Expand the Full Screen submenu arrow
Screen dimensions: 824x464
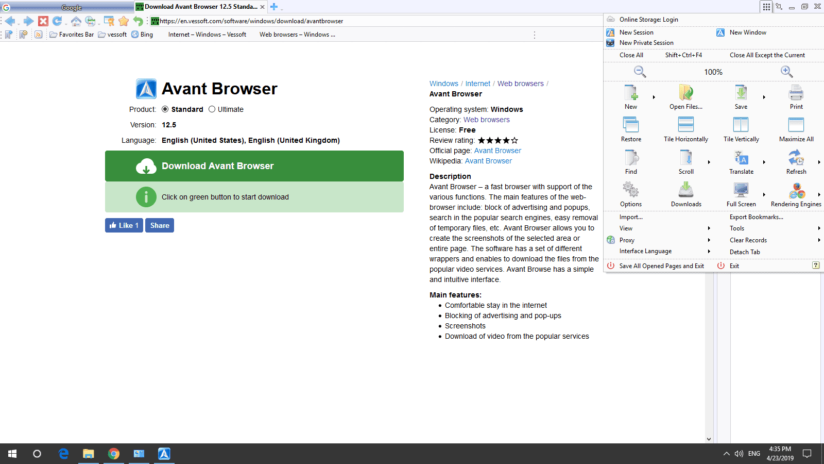click(x=764, y=194)
